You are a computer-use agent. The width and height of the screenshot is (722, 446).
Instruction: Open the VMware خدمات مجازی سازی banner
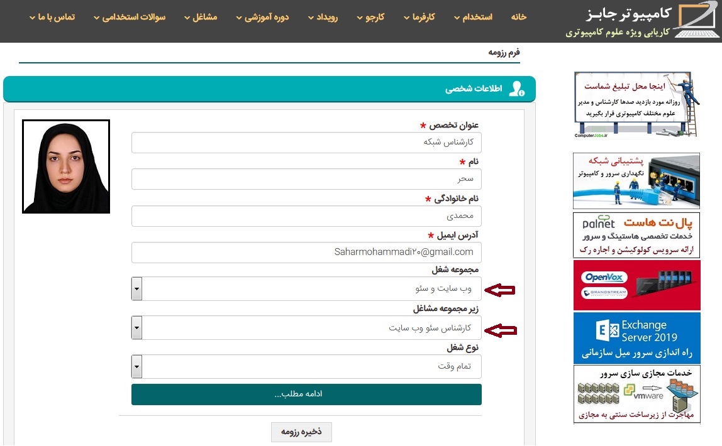(x=637, y=394)
